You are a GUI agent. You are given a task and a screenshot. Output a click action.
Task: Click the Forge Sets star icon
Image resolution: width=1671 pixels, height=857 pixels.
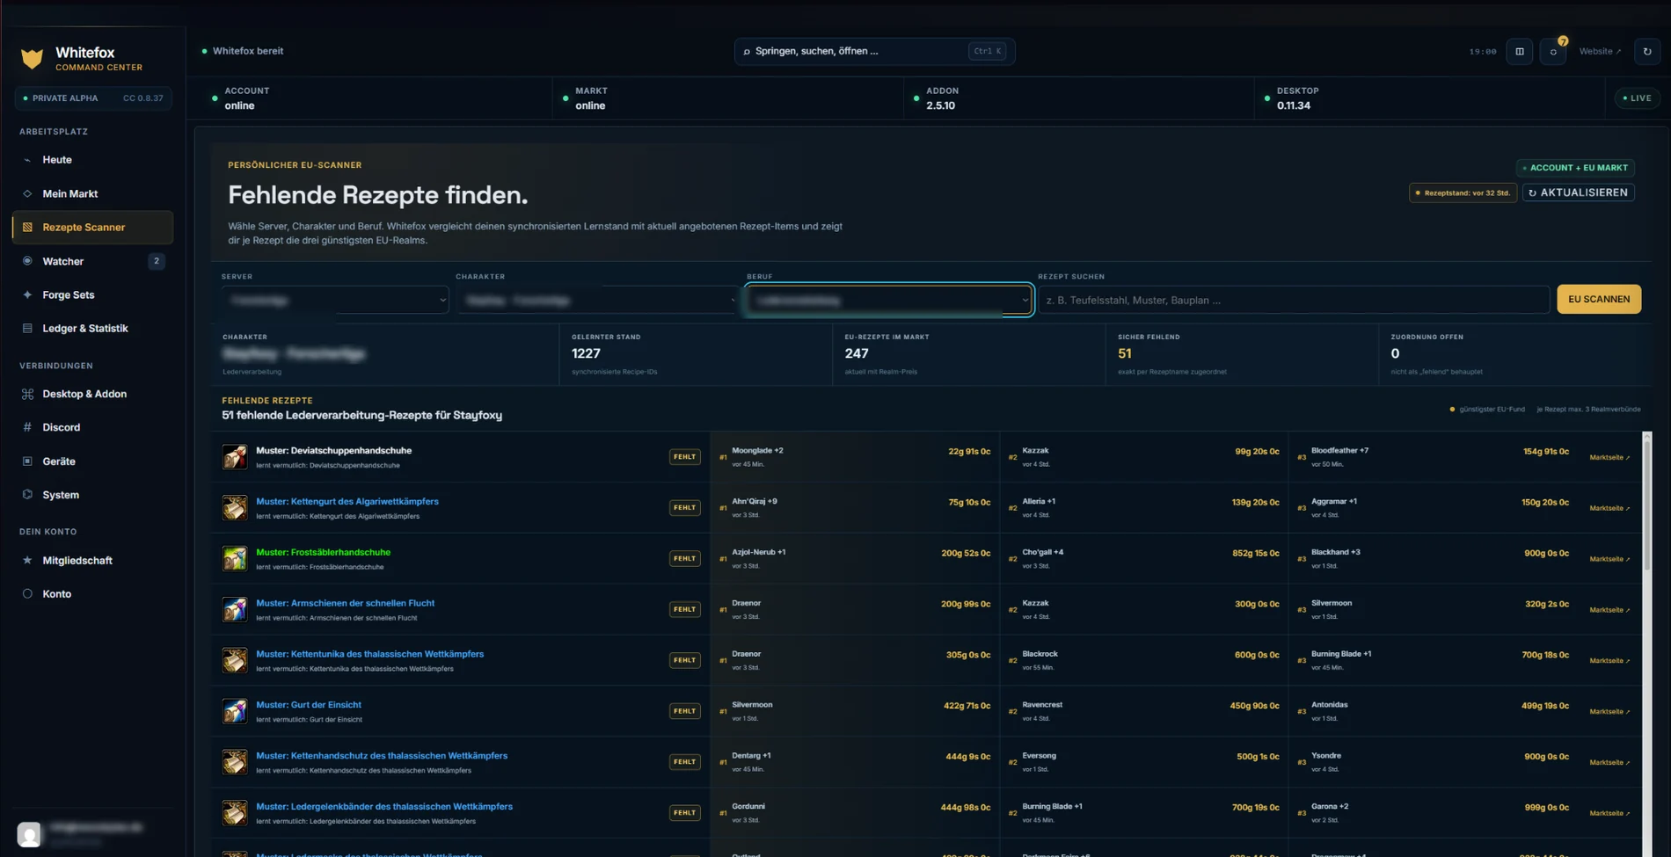pyautogui.click(x=27, y=295)
